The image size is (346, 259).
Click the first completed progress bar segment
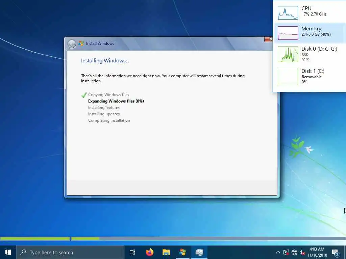35,238
